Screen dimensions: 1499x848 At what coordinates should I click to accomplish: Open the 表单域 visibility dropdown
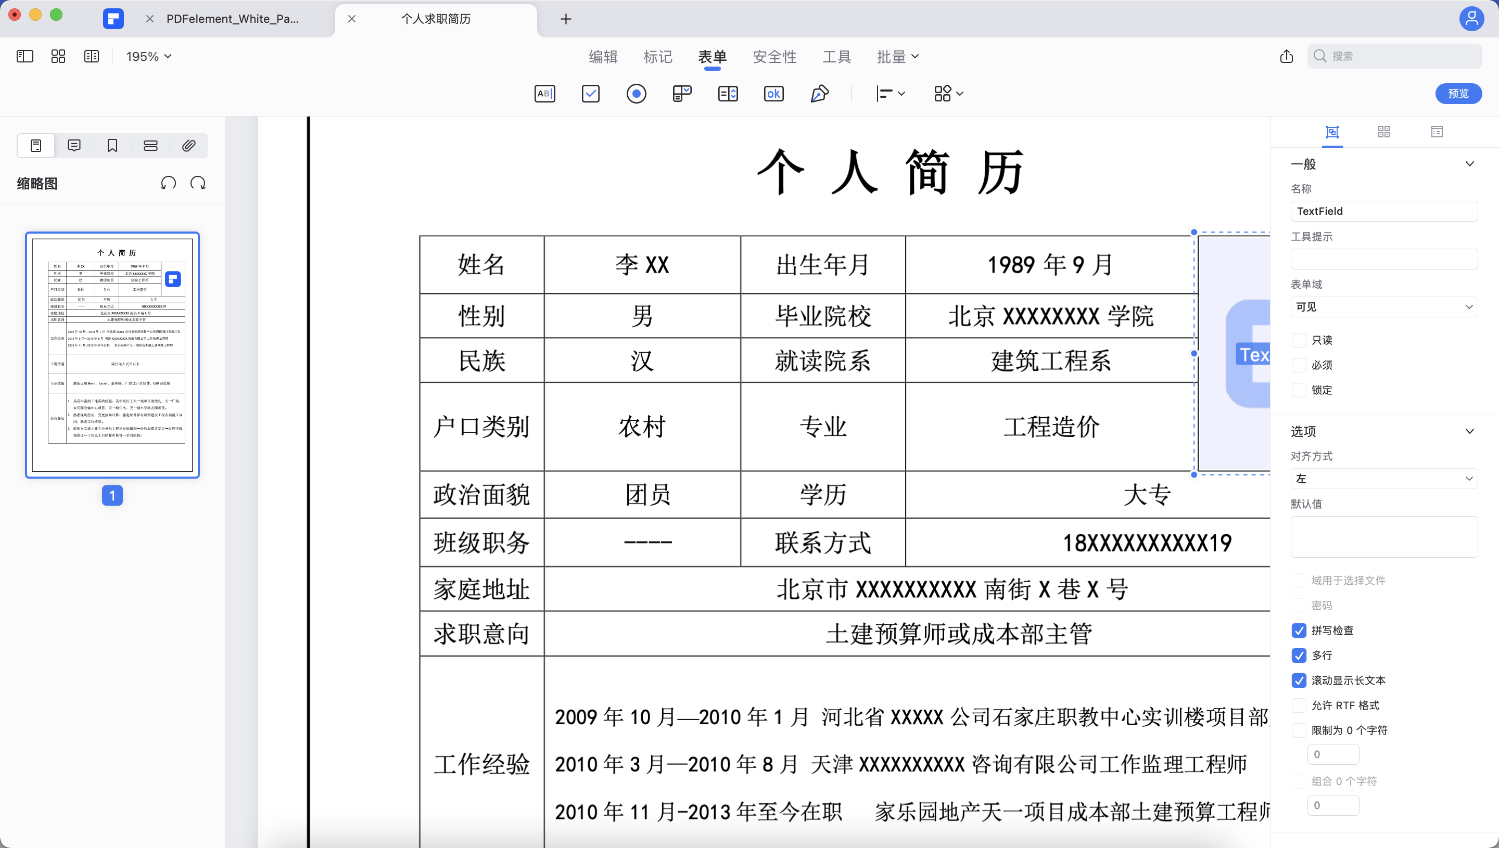pyautogui.click(x=1383, y=306)
